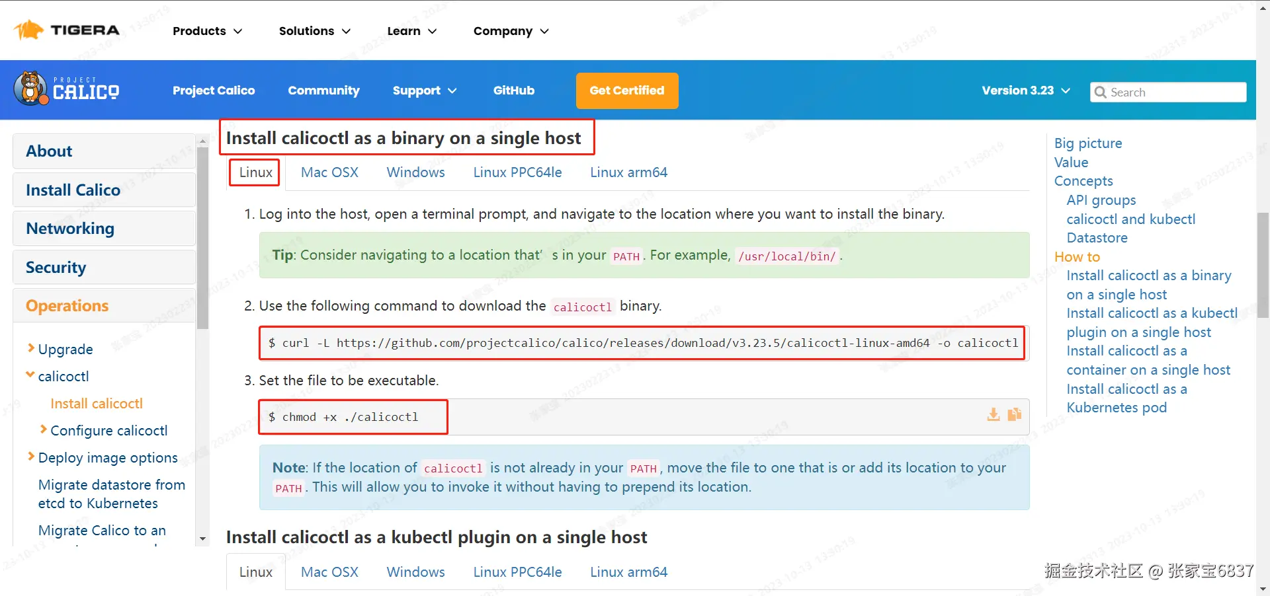Select Windows tab under binary install
Image resolution: width=1270 pixels, height=596 pixels.
[x=415, y=172]
